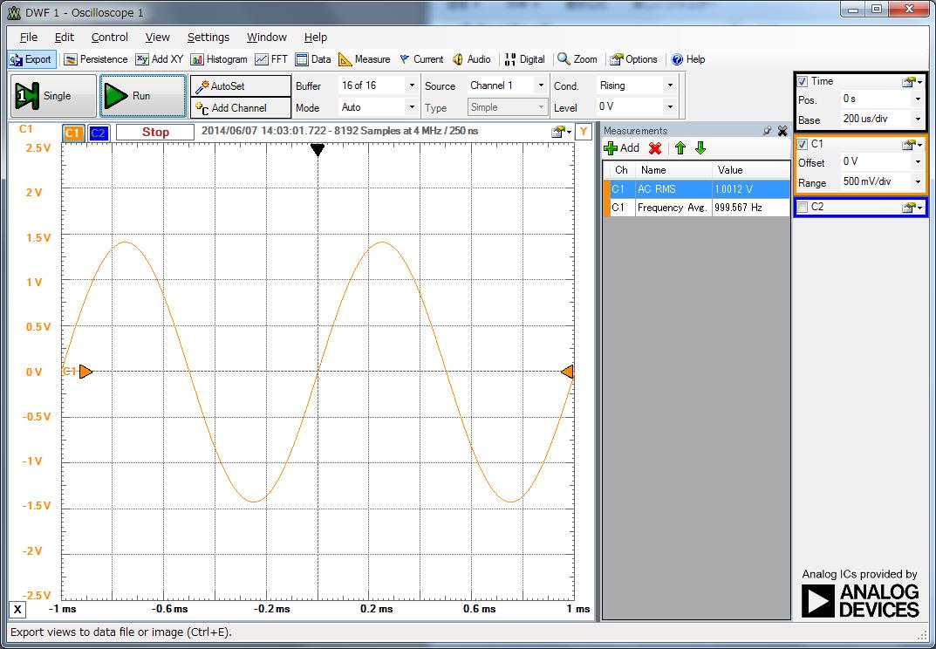Click the trigger position marker above plot

click(318, 150)
